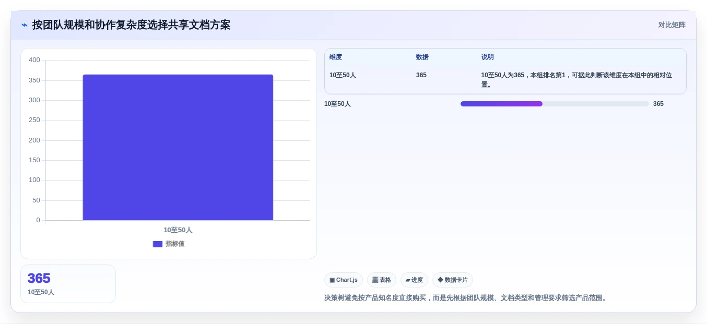707x324 pixels.
Task: Click the description cell 10至50人为365
Action: [x=576, y=80]
